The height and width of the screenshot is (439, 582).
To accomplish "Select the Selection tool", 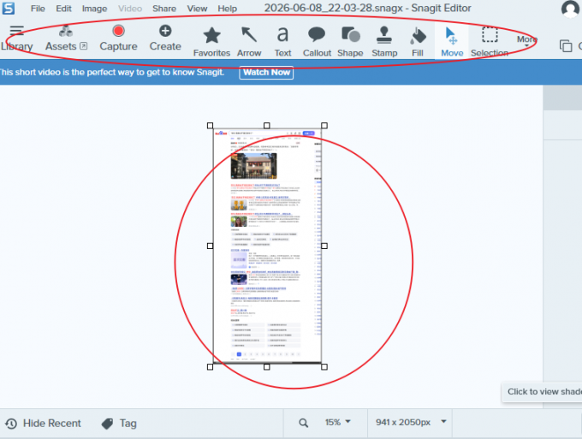I will (x=490, y=42).
